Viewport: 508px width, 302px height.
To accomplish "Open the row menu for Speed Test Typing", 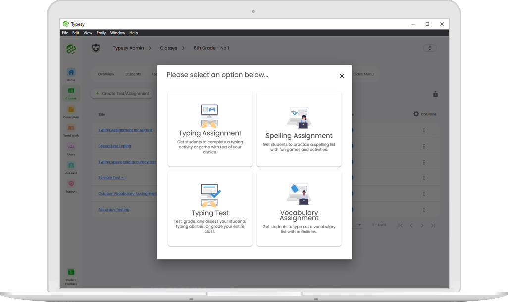I will pos(424,146).
